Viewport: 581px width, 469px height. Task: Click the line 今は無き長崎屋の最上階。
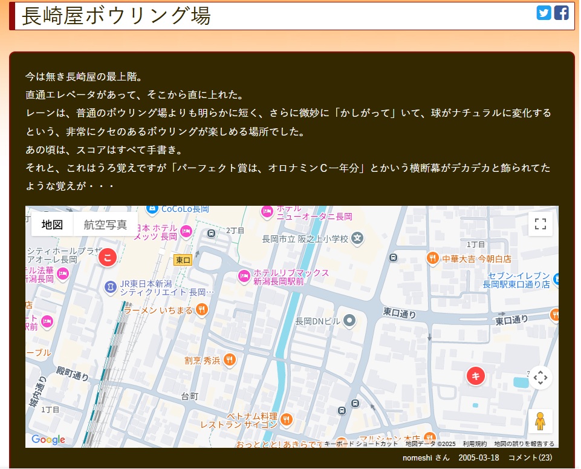(x=84, y=77)
